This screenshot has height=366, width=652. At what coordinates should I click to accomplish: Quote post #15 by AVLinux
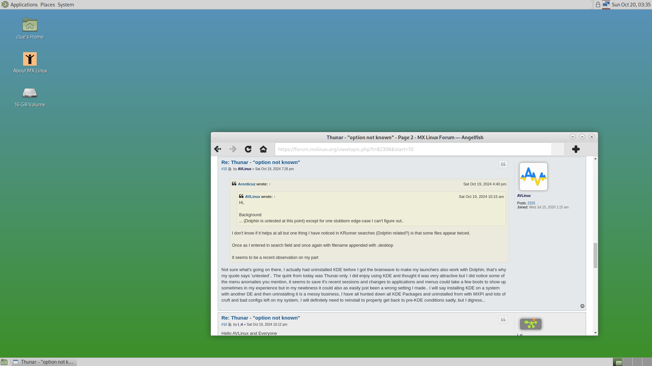tap(503, 164)
